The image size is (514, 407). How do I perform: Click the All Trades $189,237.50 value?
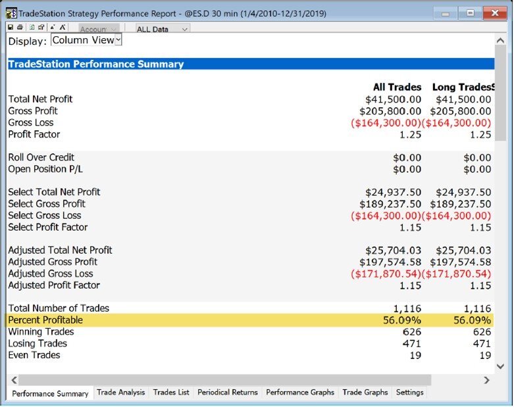pyautogui.click(x=390, y=204)
